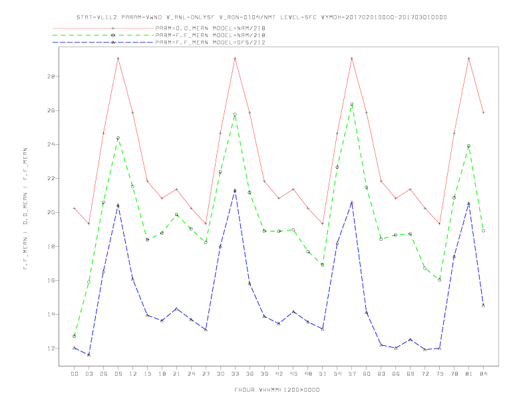The image size is (527, 407).
Task: Click y-axis tick label 28
Action: point(51,76)
